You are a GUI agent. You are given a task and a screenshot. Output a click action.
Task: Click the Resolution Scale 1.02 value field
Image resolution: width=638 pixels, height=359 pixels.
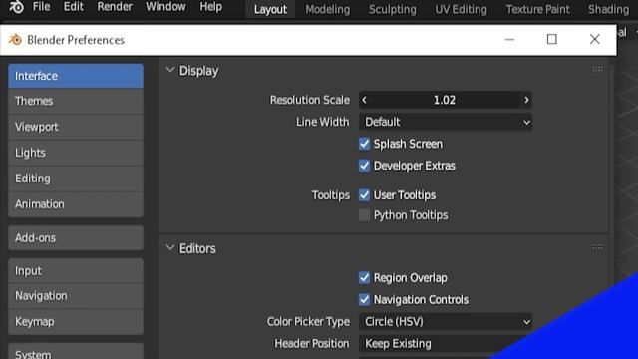pyautogui.click(x=446, y=100)
